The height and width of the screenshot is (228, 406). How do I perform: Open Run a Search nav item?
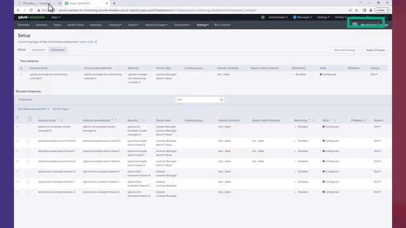pyautogui.click(x=222, y=25)
